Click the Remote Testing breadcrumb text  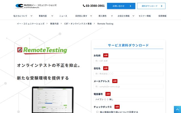105,24
